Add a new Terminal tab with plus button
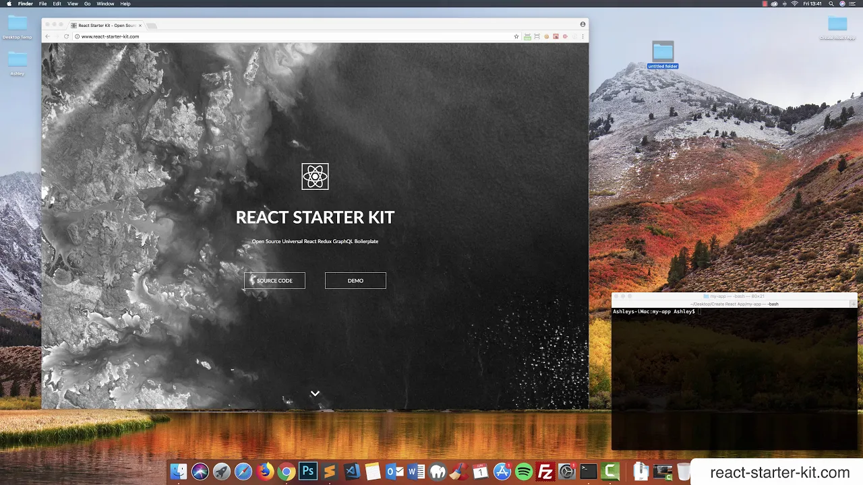Screen dimensions: 863x485 point(854,304)
